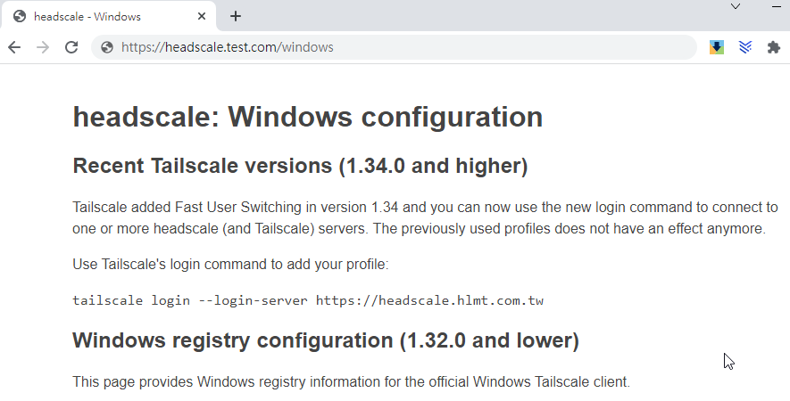Click the Fast User Switching paragraph

click(425, 217)
